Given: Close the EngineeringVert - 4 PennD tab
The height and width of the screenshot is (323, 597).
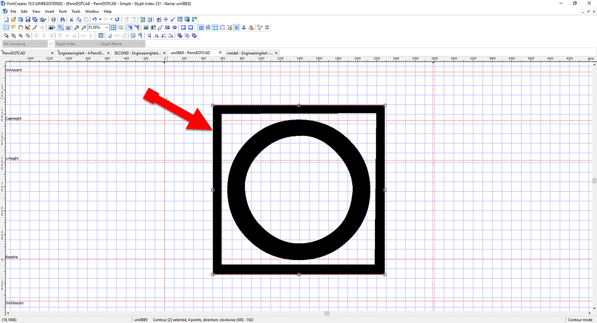Looking at the screenshot, I should [108, 53].
